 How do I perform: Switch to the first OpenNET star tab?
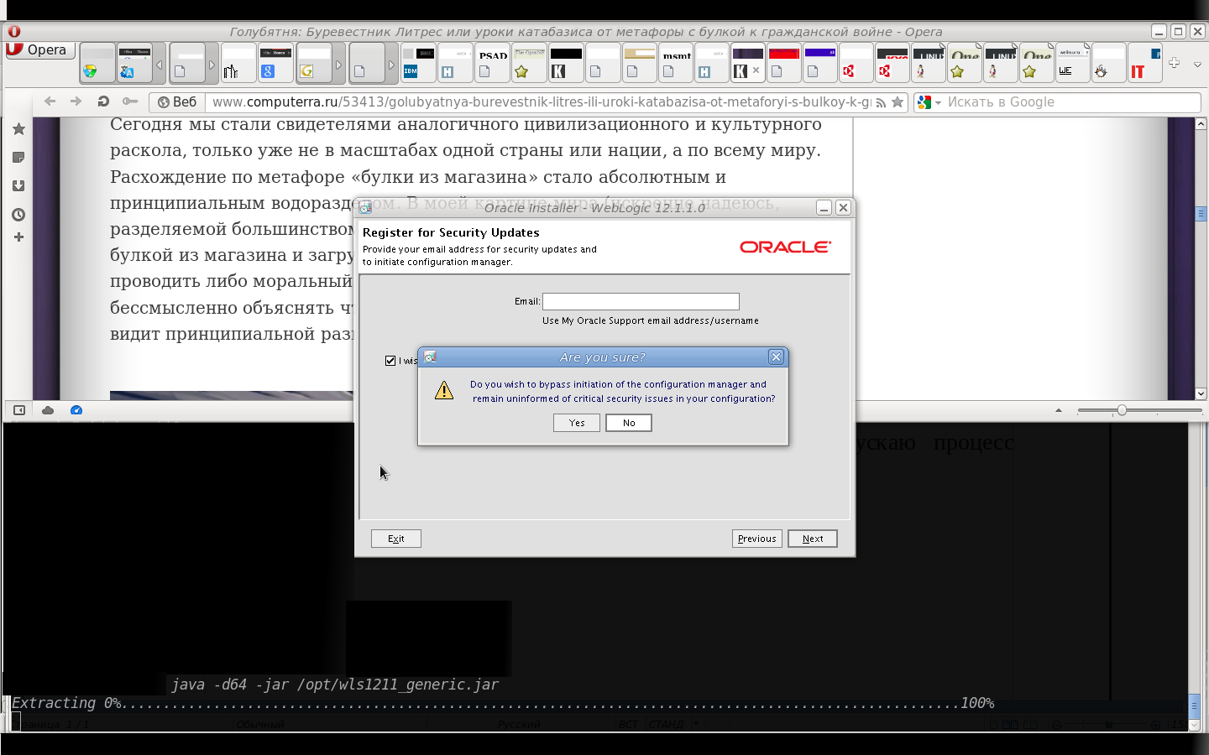tap(529, 63)
